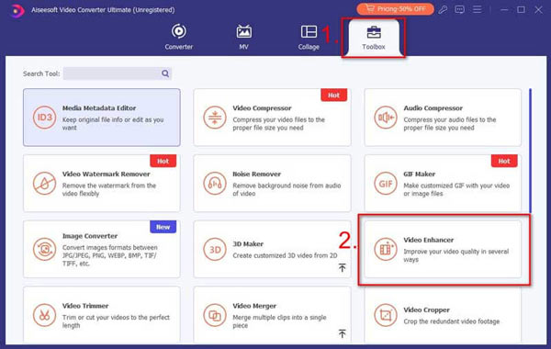
Task: Select the Video Enhancer tool card
Action: tap(443, 249)
